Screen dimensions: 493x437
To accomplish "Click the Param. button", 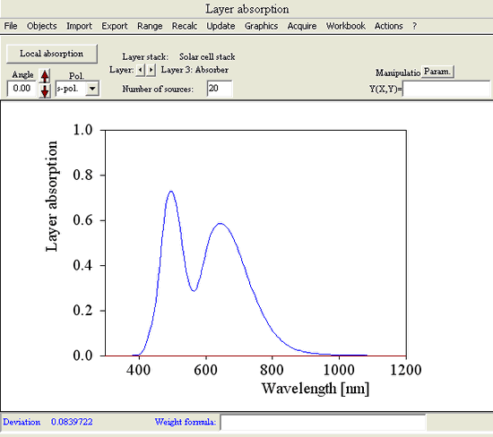I will (437, 72).
